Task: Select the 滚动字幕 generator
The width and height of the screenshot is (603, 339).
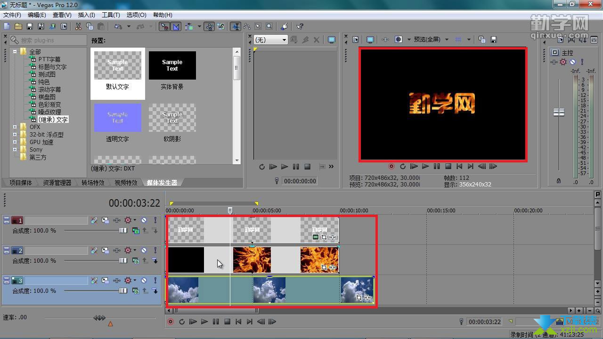Action: click(49, 89)
